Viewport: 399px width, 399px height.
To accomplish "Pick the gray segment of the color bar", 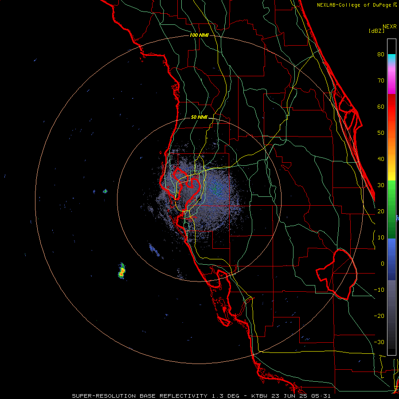I will 391,314.
